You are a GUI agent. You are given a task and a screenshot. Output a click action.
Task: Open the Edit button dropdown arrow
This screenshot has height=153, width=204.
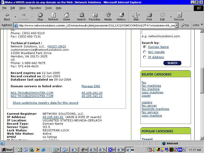171,17
